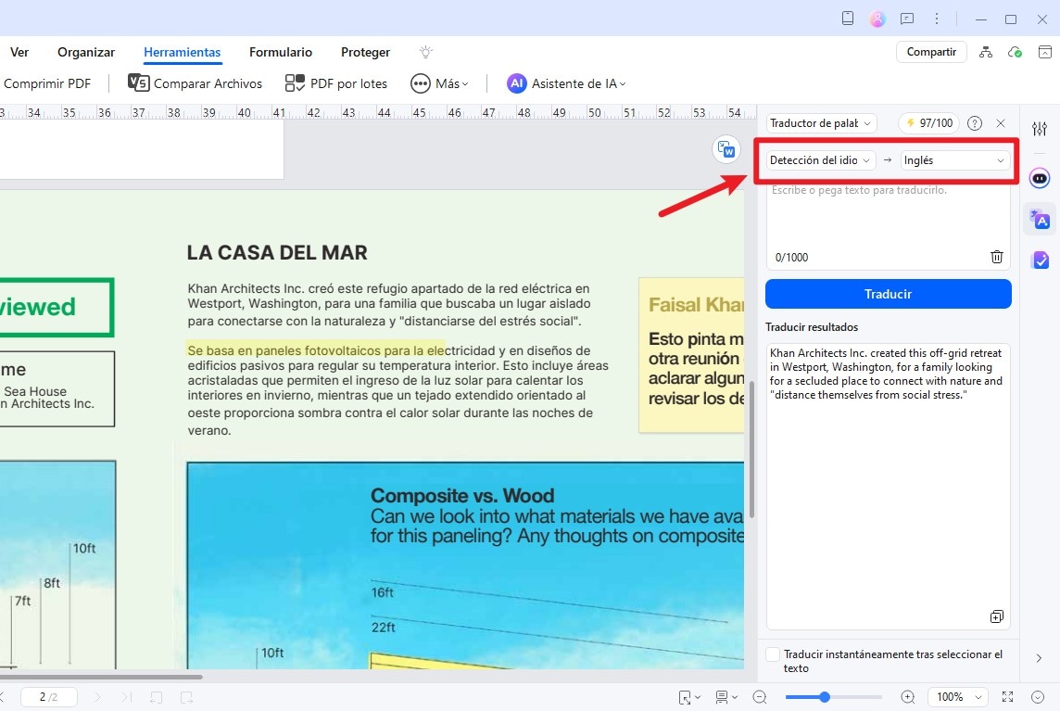Screen dimensions: 1060x711
Task: Open the feedback message icon
Action: (907, 19)
